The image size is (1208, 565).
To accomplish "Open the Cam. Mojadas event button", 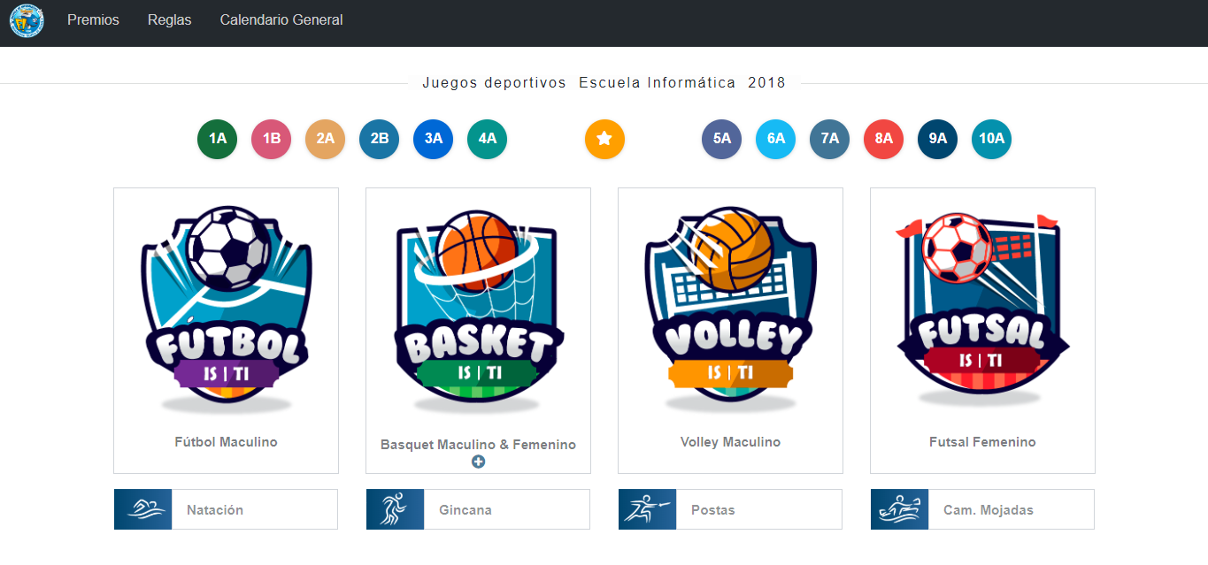I will (x=982, y=509).
